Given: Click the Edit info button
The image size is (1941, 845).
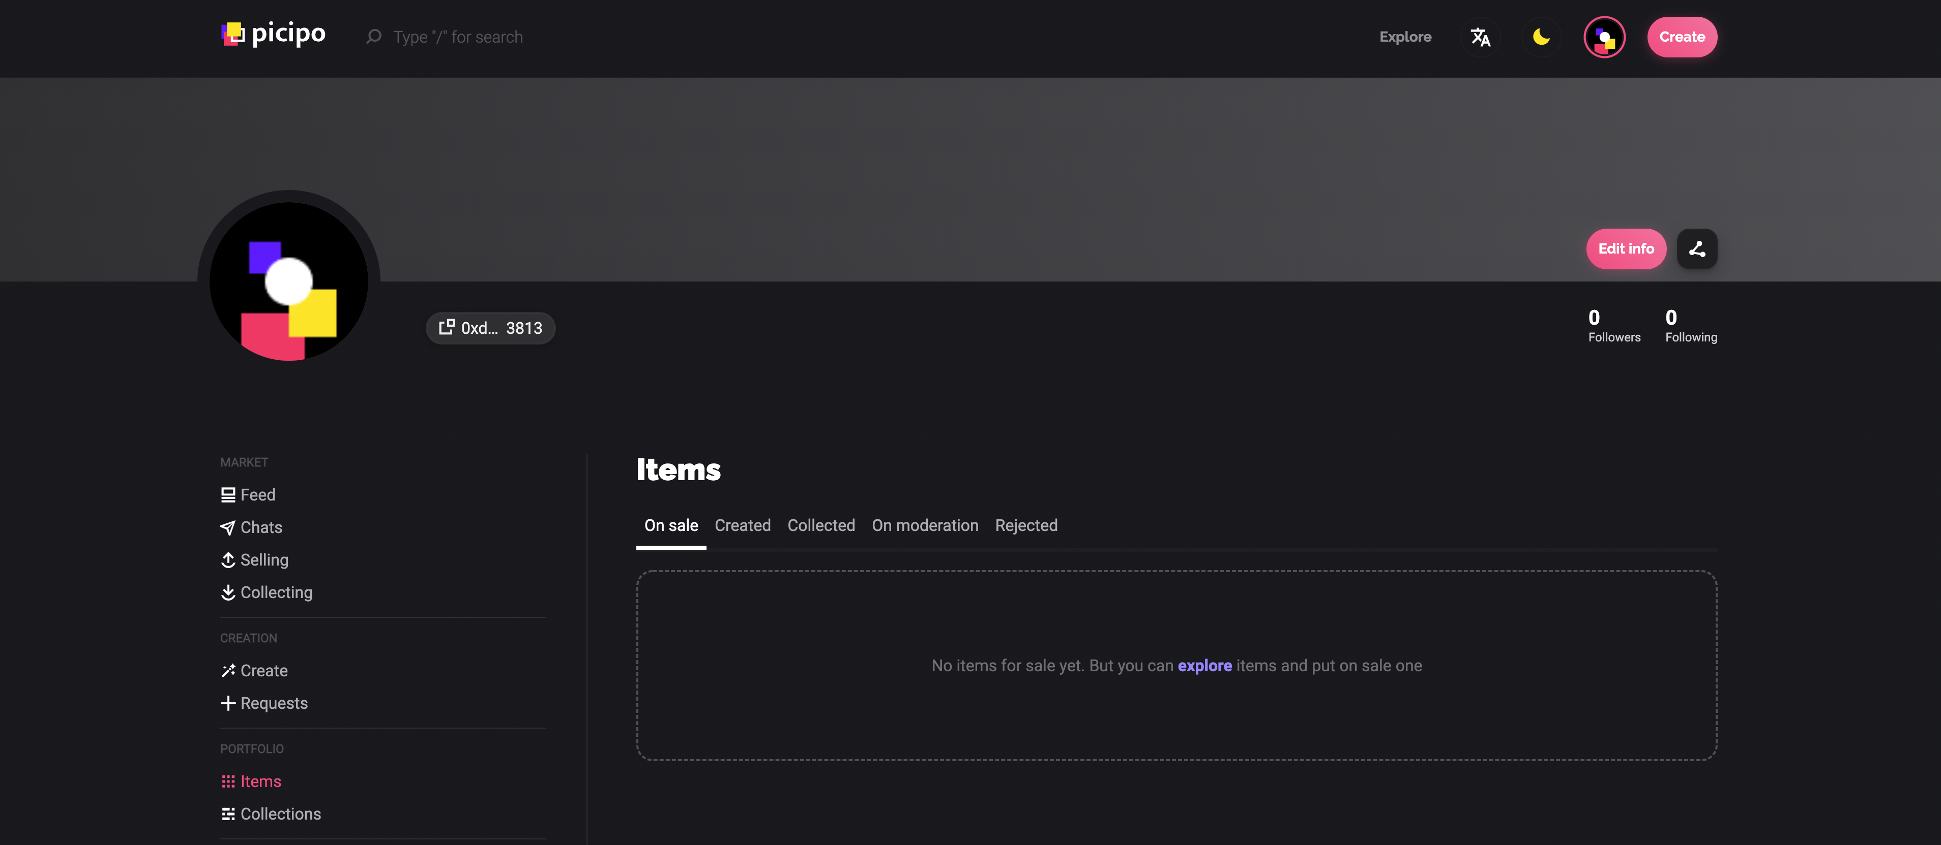Looking at the screenshot, I should click(x=1626, y=249).
